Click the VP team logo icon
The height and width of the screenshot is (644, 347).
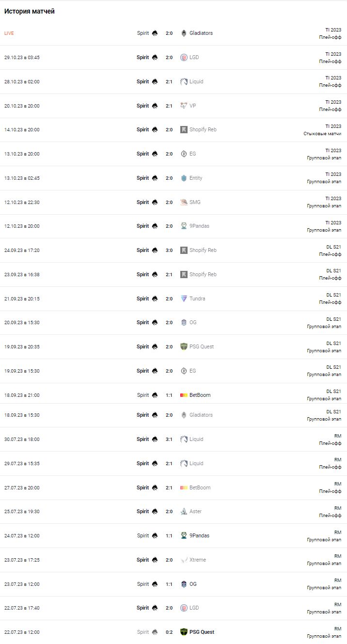tap(184, 106)
